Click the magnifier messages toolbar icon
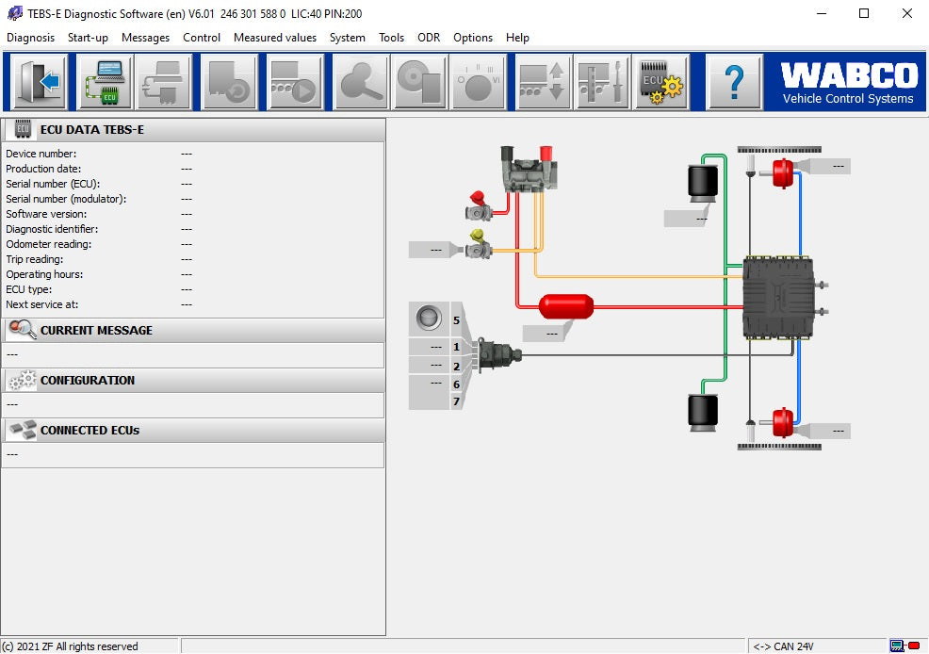 [362, 82]
